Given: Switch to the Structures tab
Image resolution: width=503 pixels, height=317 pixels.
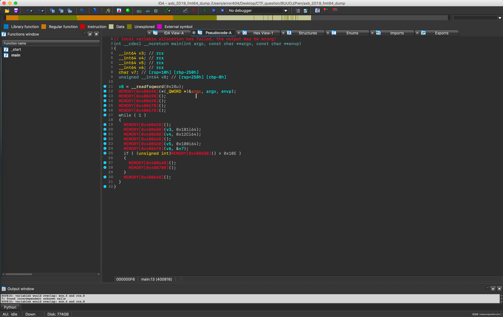Looking at the screenshot, I should [307, 33].
